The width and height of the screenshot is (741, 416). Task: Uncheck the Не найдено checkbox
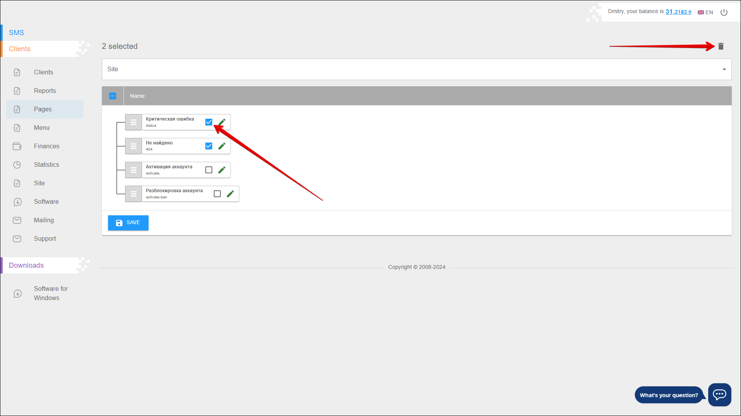coord(209,146)
